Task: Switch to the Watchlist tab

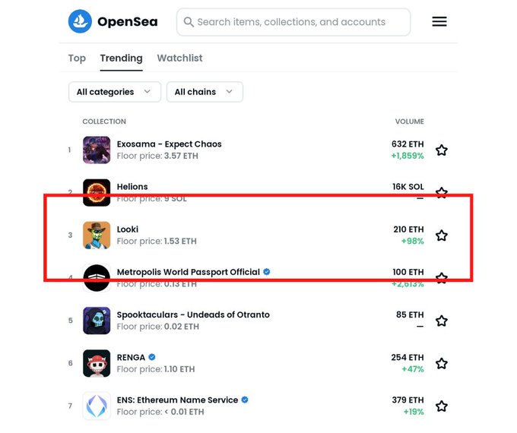Action: pos(179,58)
